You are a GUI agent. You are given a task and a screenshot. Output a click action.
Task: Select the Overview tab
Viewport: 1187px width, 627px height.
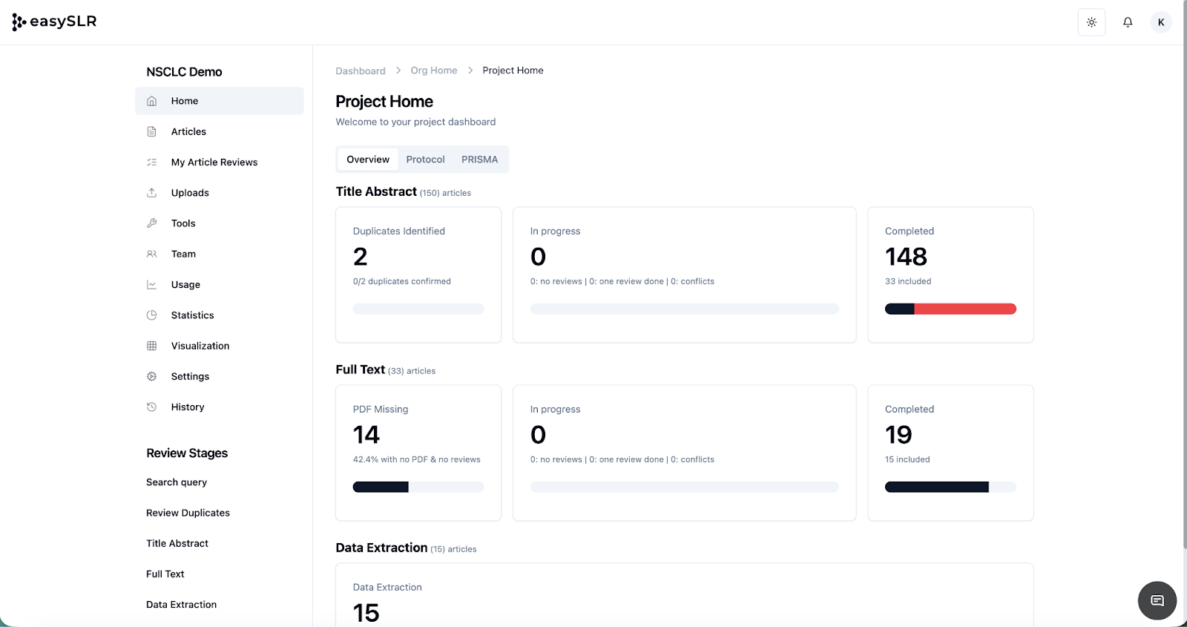[368, 160]
